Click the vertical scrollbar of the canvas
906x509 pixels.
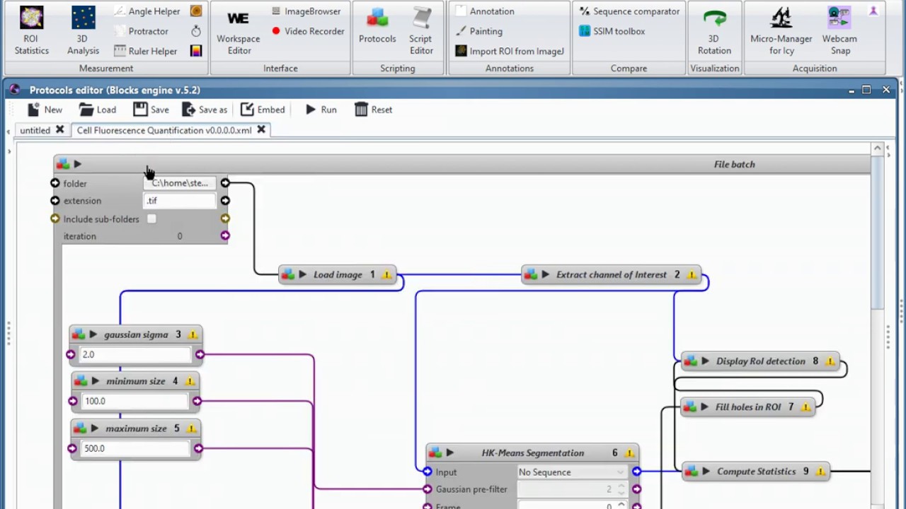point(878,233)
